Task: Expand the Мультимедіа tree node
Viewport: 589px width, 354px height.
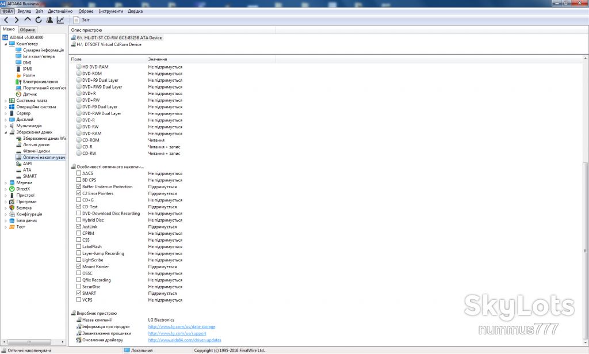Action: point(6,126)
